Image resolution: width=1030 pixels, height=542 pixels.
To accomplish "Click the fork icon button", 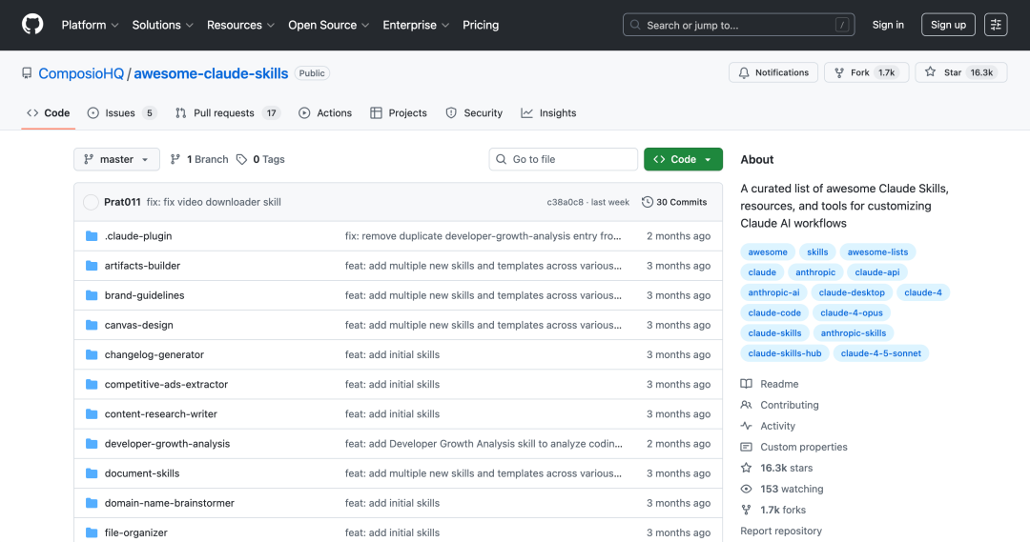I will click(x=839, y=72).
